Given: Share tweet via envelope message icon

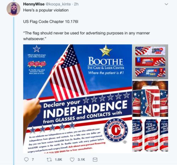Looking at the screenshot, I should tap(95, 160).
